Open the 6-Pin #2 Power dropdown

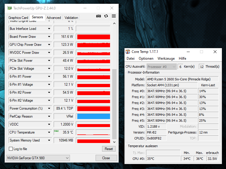tap(49, 92)
